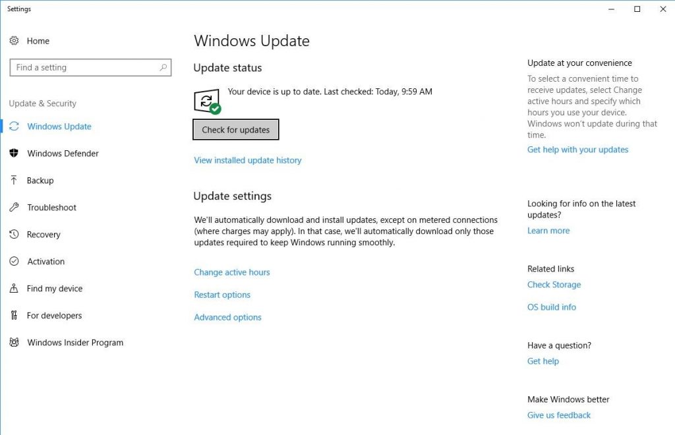Open Find my device settings

click(55, 289)
